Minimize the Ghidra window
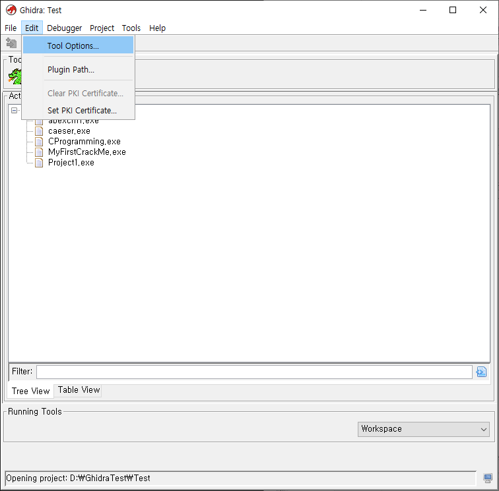 click(423, 10)
